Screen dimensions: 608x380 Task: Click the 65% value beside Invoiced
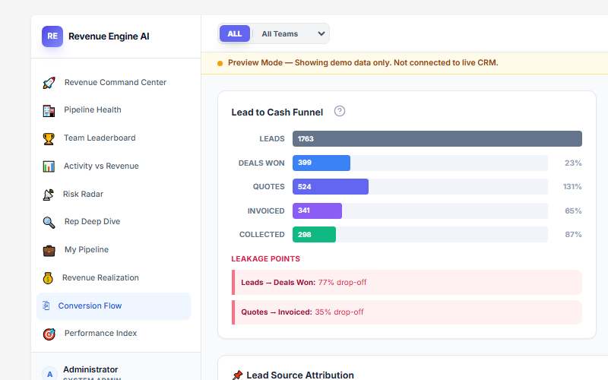point(573,211)
